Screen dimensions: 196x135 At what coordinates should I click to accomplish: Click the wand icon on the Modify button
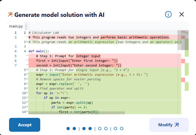click(177, 125)
